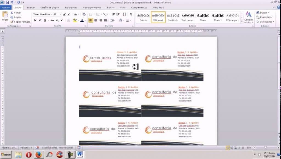The width and height of the screenshot is (281, 159).
Task: Toggle the paragraph marks (¶) icon
Action: pyautogui.click(x=131, y=14)
